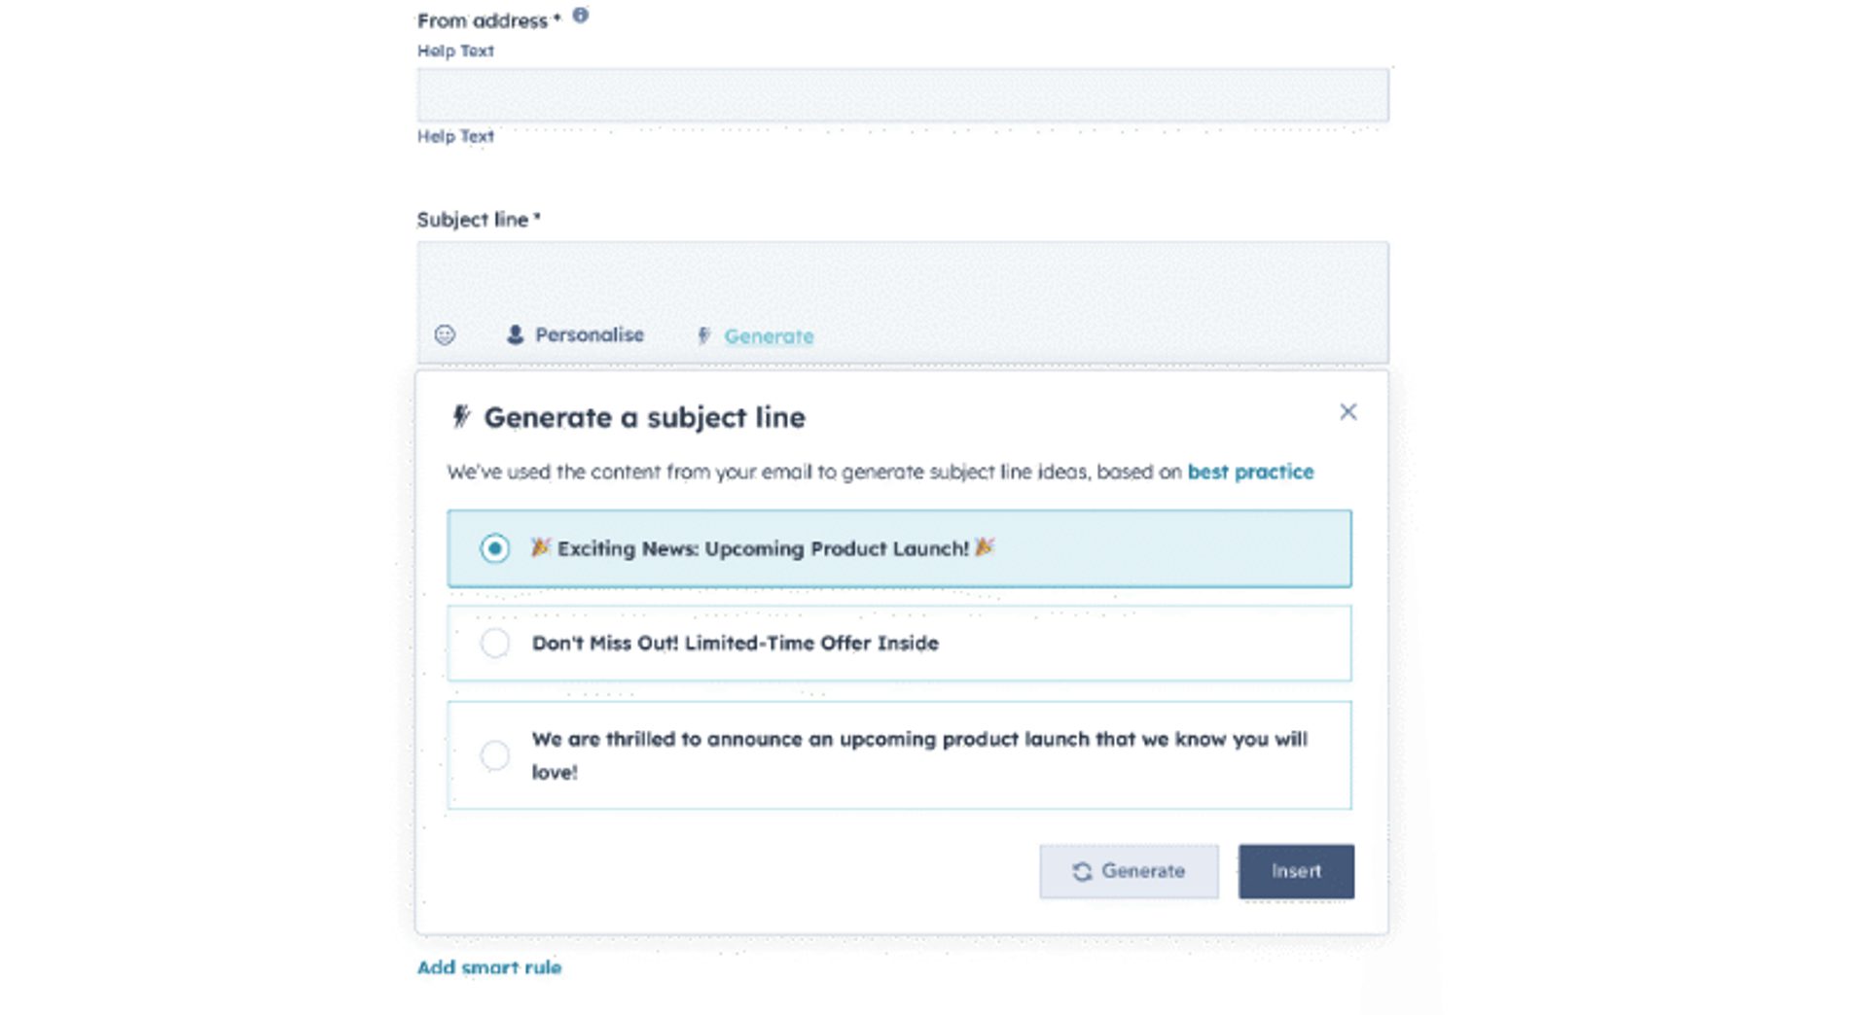
Task: Select the Exciting News subject line option
Action: tap(494, 548)
